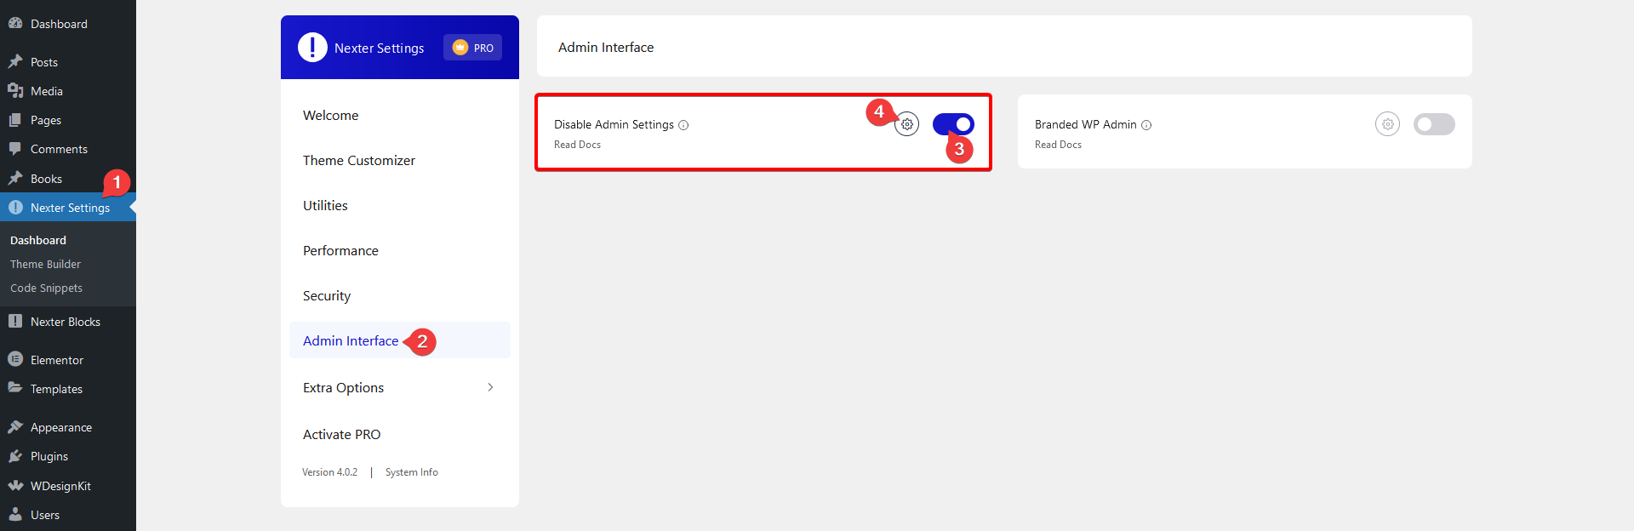
Task: Click the Appearance brush icon
Action: 15,426
